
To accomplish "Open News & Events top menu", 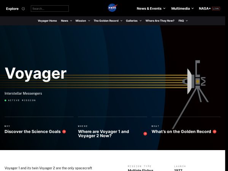I will (x=149, y=9).
